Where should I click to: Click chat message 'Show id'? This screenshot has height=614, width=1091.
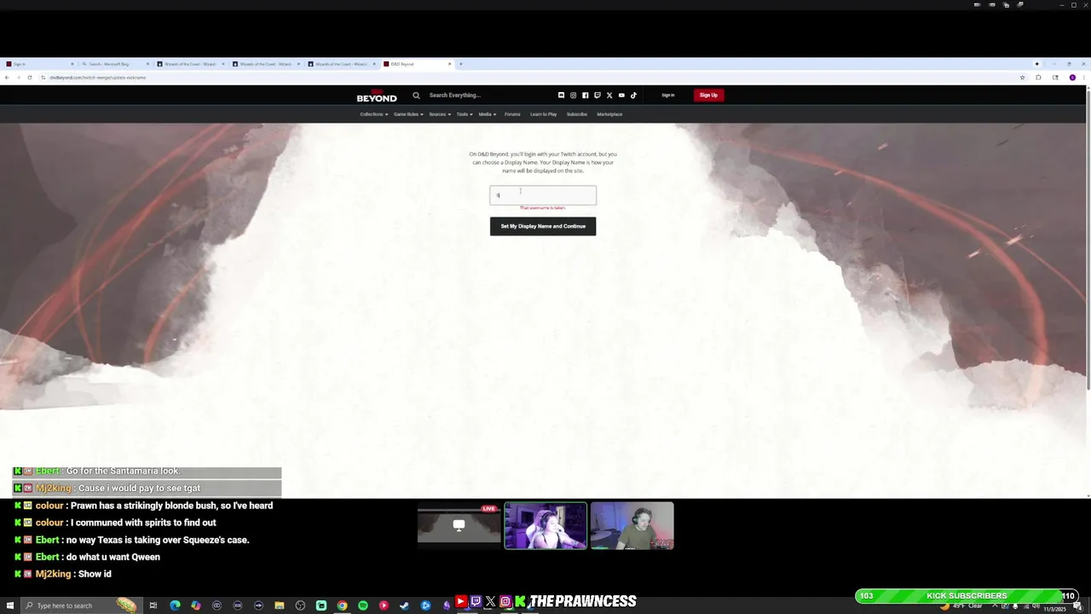tap(95, 574)
